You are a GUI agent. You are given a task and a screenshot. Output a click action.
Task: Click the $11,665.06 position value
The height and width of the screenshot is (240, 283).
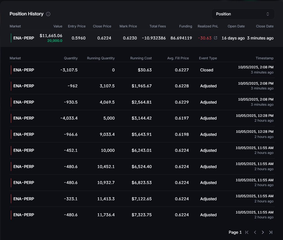tap(51, 36)
